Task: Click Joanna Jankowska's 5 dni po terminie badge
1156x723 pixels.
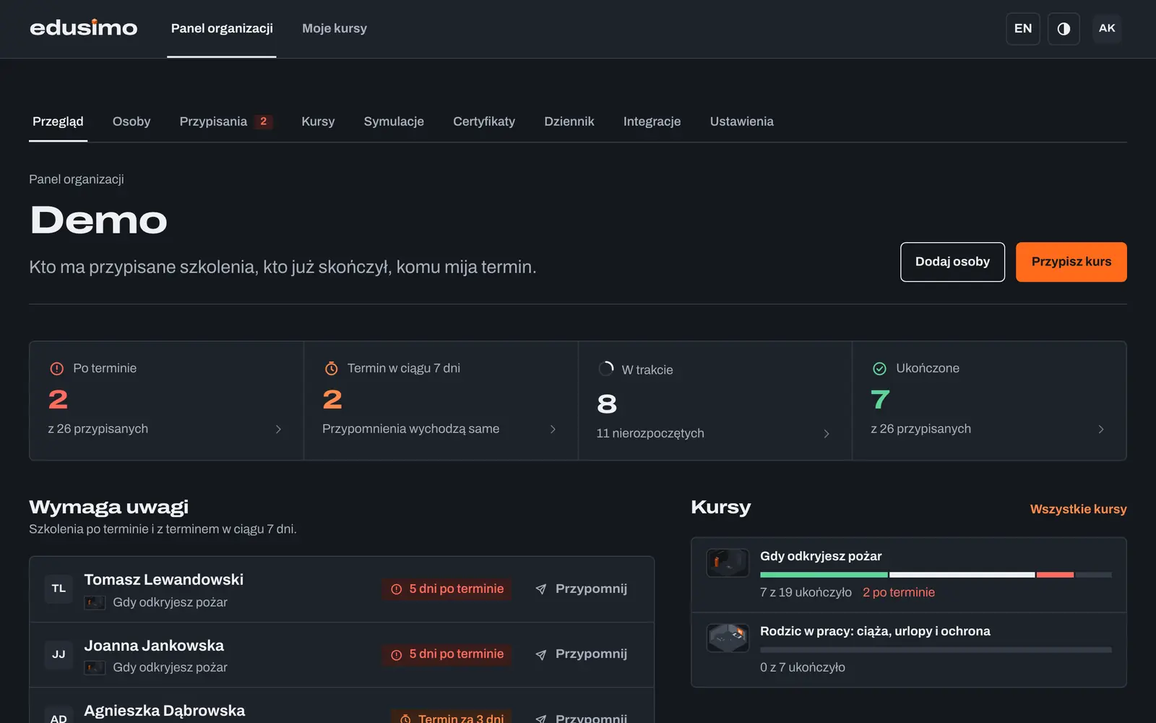Action: (447, 654)
